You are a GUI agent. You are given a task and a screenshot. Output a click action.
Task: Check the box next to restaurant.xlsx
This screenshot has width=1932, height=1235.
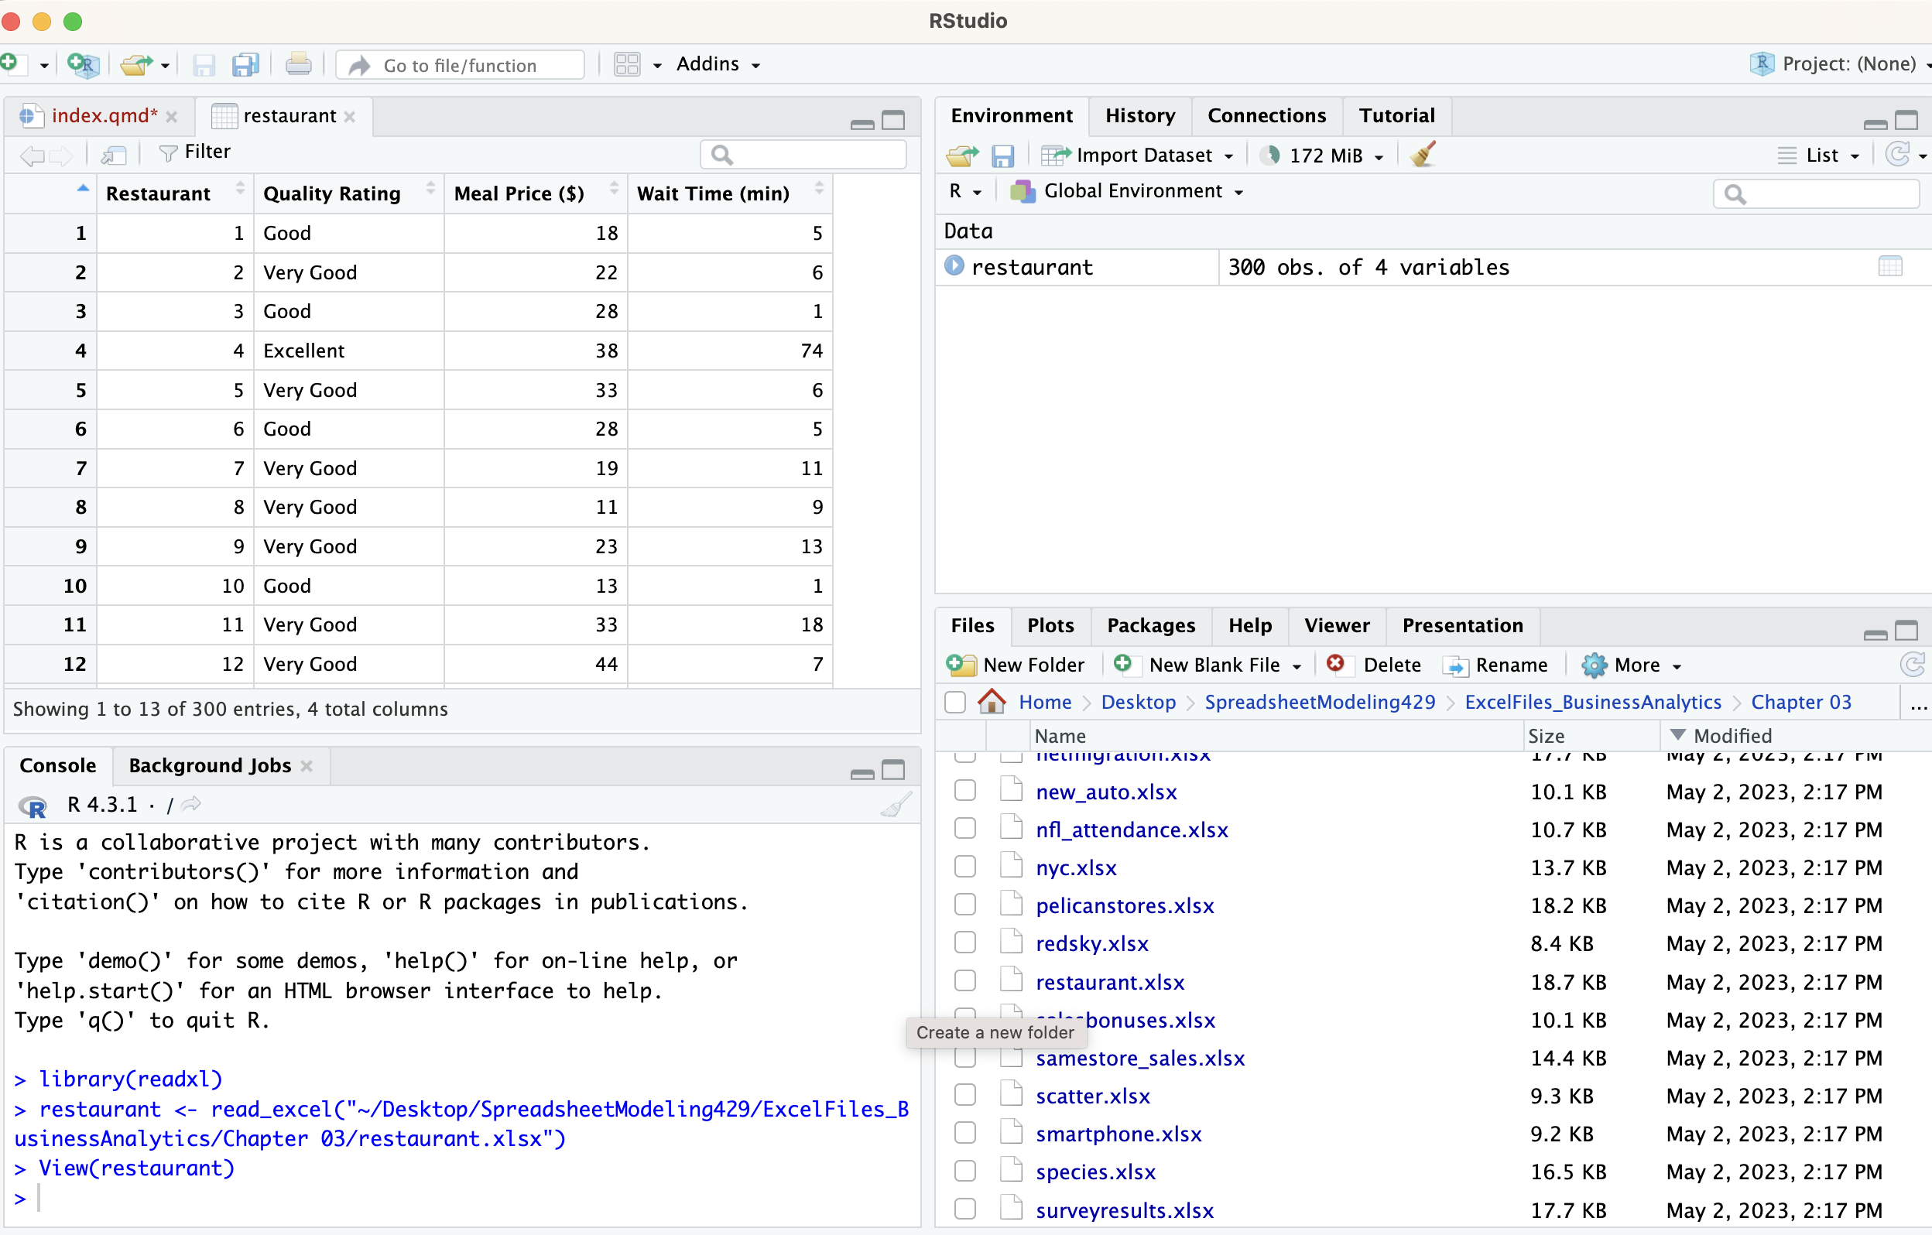tap(964, 982)
